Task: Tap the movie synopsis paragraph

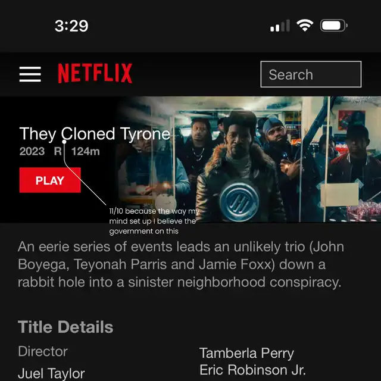Action: [x=181, y=264]
